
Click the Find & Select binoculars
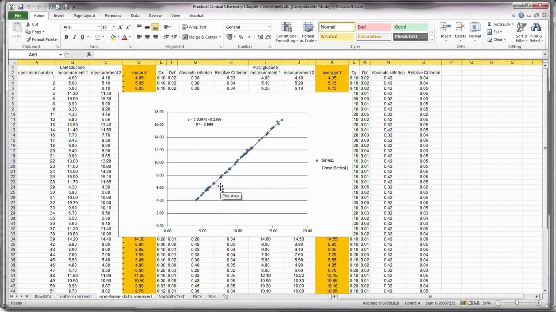[536, 28]
